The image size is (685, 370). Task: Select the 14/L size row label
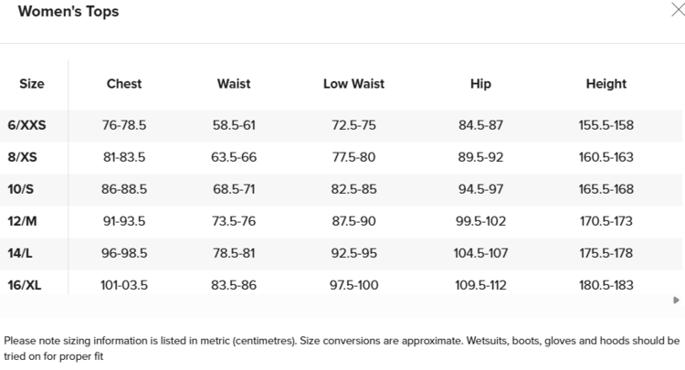(x=23, y=253)
